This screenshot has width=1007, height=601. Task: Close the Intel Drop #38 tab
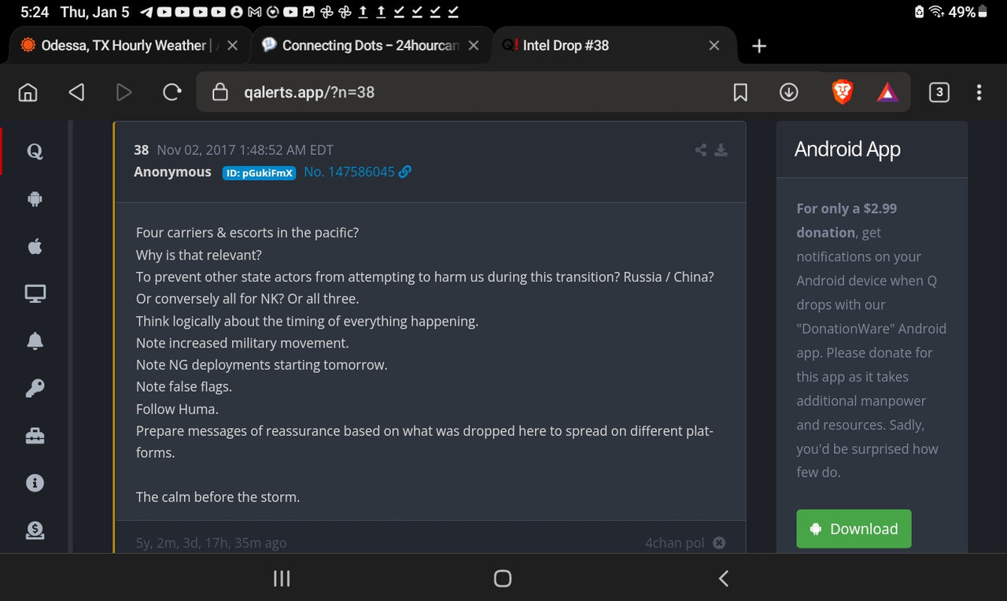pyautogui.click(x=714, y=46)
